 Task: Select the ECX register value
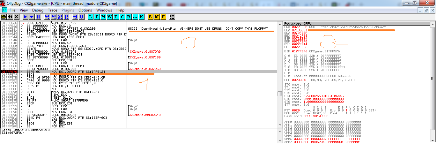[300, 30]
